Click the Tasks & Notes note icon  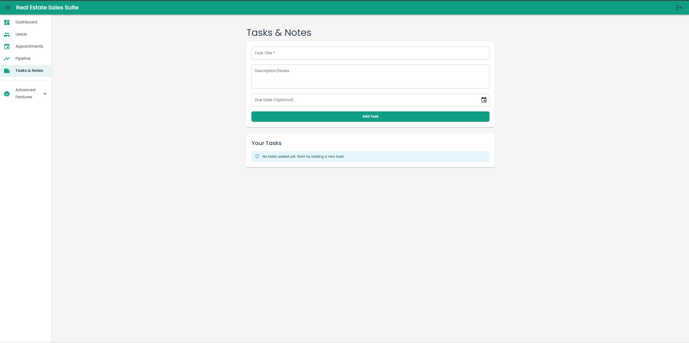(x=7, y=70)
